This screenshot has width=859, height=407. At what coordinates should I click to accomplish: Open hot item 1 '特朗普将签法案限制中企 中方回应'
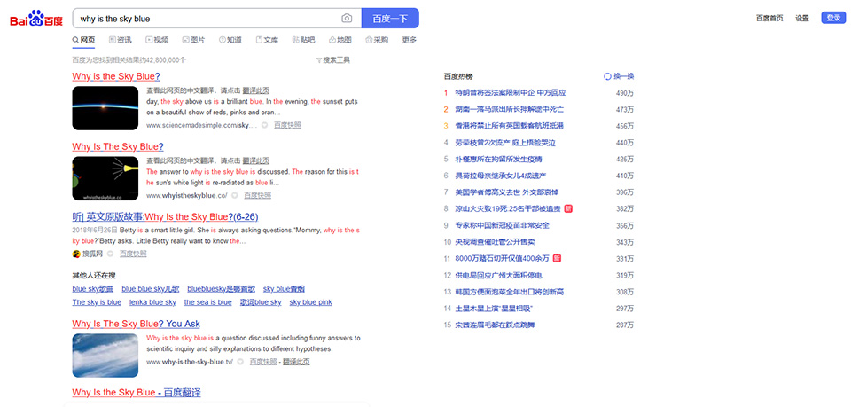coord(511,93)
